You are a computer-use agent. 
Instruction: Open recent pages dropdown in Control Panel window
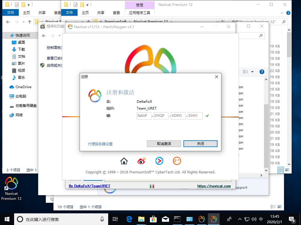59,35
